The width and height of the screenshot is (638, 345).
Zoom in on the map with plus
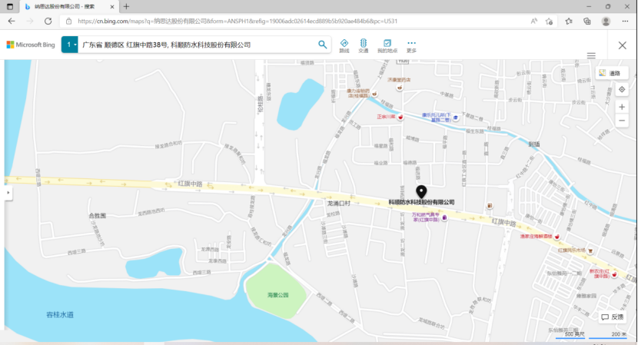622,107
